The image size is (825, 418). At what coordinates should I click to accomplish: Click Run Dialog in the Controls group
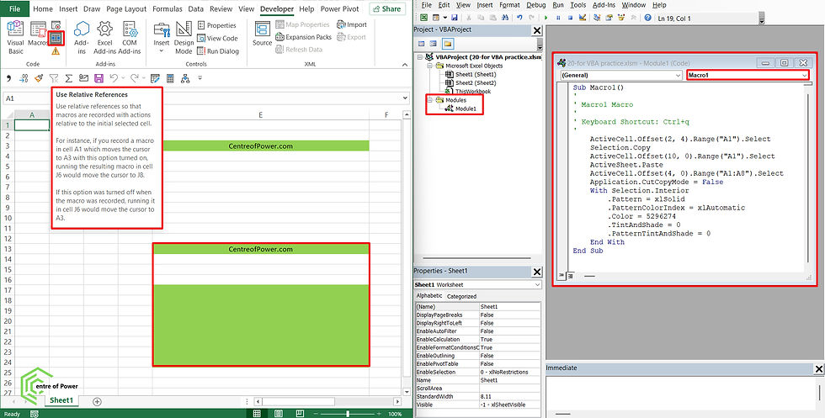(x=218, y=51)
